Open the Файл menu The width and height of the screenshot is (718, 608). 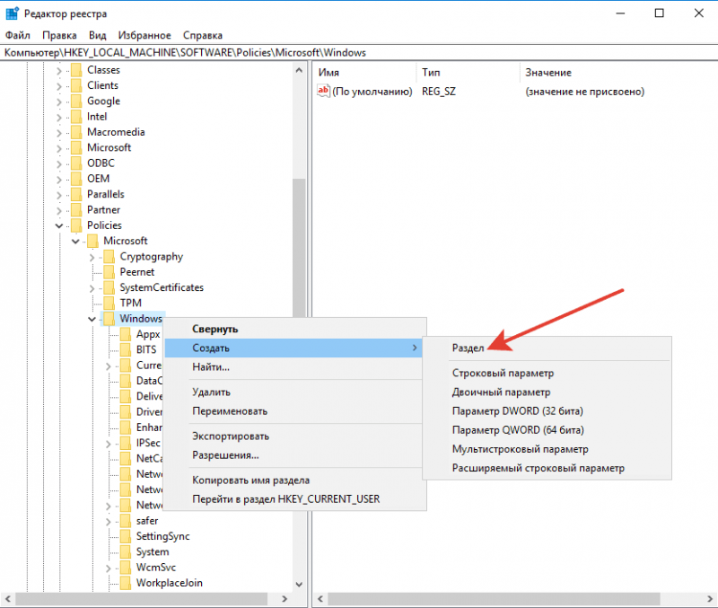coord(17,35)
